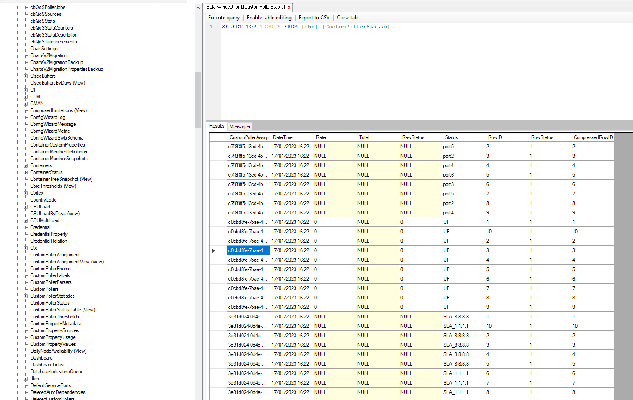Close the CustomPollerStatus query tab
The width and height of the screenshot is (633, 400).
click(289, 7)
